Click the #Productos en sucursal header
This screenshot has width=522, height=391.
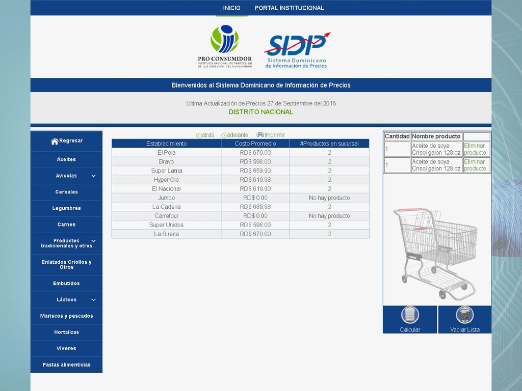pos(329,144)
